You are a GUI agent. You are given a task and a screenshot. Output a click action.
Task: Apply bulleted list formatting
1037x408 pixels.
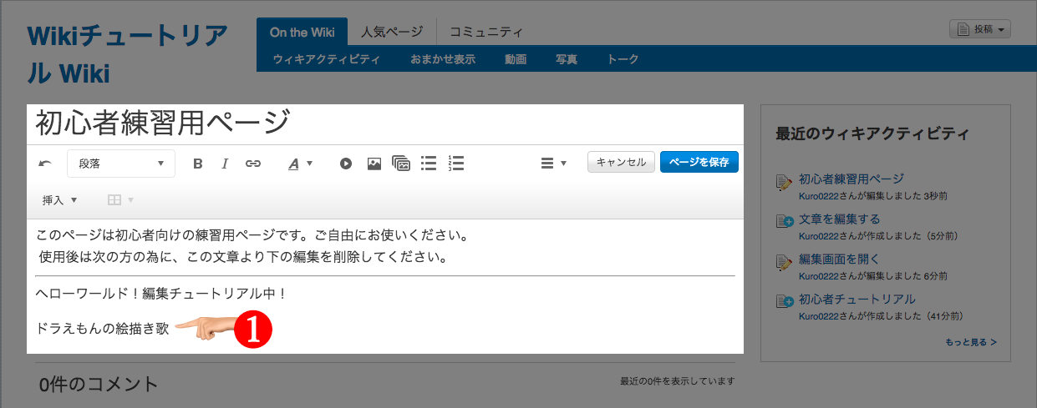click(429, 164)
